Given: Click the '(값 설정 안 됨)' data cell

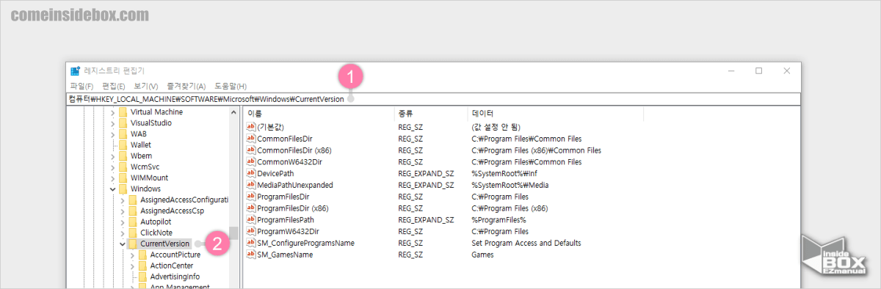Looking at the screenshot, I should point(496,127).
